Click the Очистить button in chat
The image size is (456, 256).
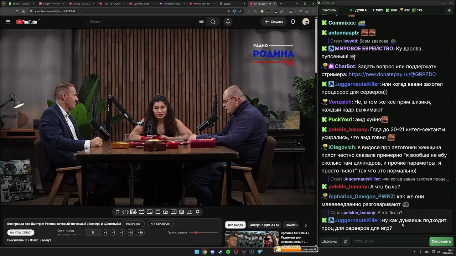click(328, 10)
